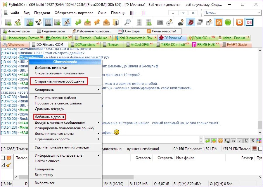This screenshot has height=187, width=263.
Task: Toggle the checkbox beside the red monitor icon
Action: coord(260,148)
